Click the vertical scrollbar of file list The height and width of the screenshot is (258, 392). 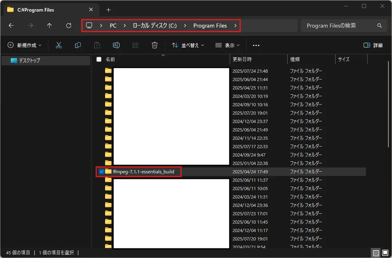[x=388, y=105]
